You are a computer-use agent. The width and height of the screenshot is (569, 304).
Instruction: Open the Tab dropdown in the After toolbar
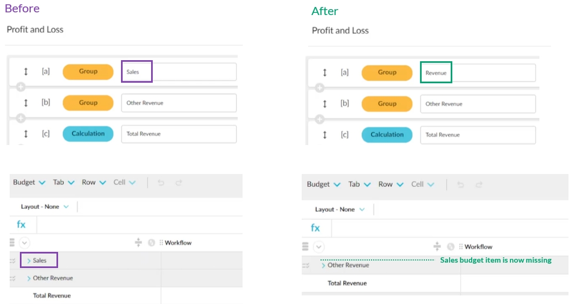(360, 184)
